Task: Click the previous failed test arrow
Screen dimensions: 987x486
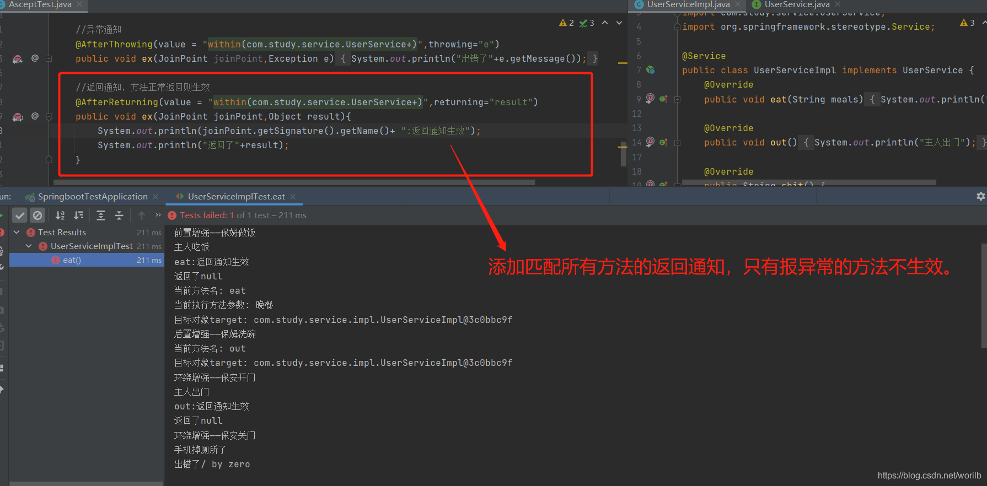Action: pyautogui.click(x=142, y=215)
